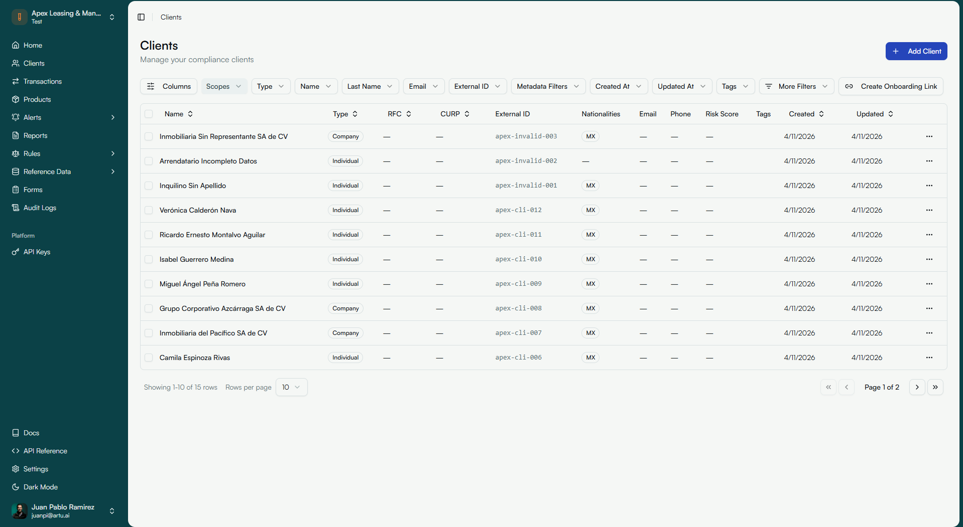Sort by Updated column icon
This screenshot has width=963, height=527.
point(891,114)
